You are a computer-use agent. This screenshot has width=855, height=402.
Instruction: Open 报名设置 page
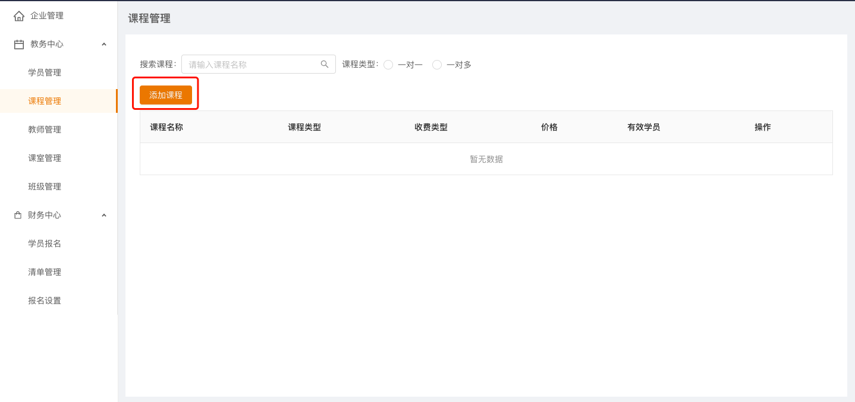tap(45, 300)
